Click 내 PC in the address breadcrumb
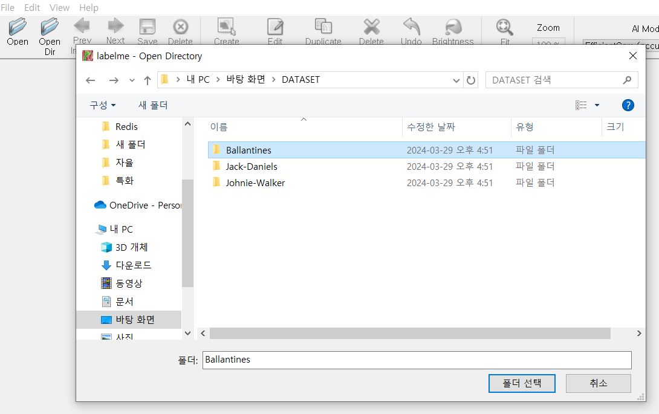This screenshot has width=659, height=414. (x=198, y=79)
